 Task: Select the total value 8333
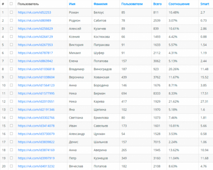pos(157,94)
